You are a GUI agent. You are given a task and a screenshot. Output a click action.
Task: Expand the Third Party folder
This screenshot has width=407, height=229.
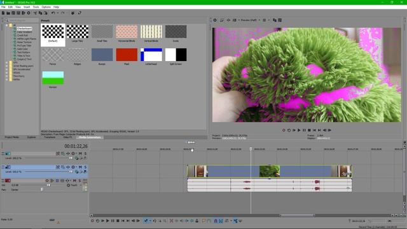point(7,76)
